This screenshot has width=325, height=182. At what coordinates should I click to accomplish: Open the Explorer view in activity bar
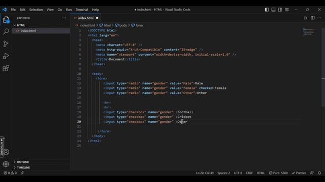[x=6, y=20]
